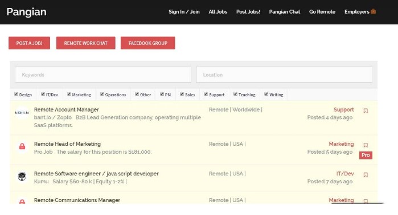This screenshot has height=215, width=398.
Task: Open the All Jobs menu item
Action: pos(218,12)
